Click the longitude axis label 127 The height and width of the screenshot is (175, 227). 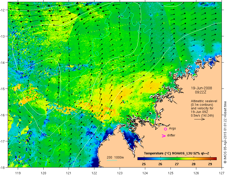coord(222,173)
